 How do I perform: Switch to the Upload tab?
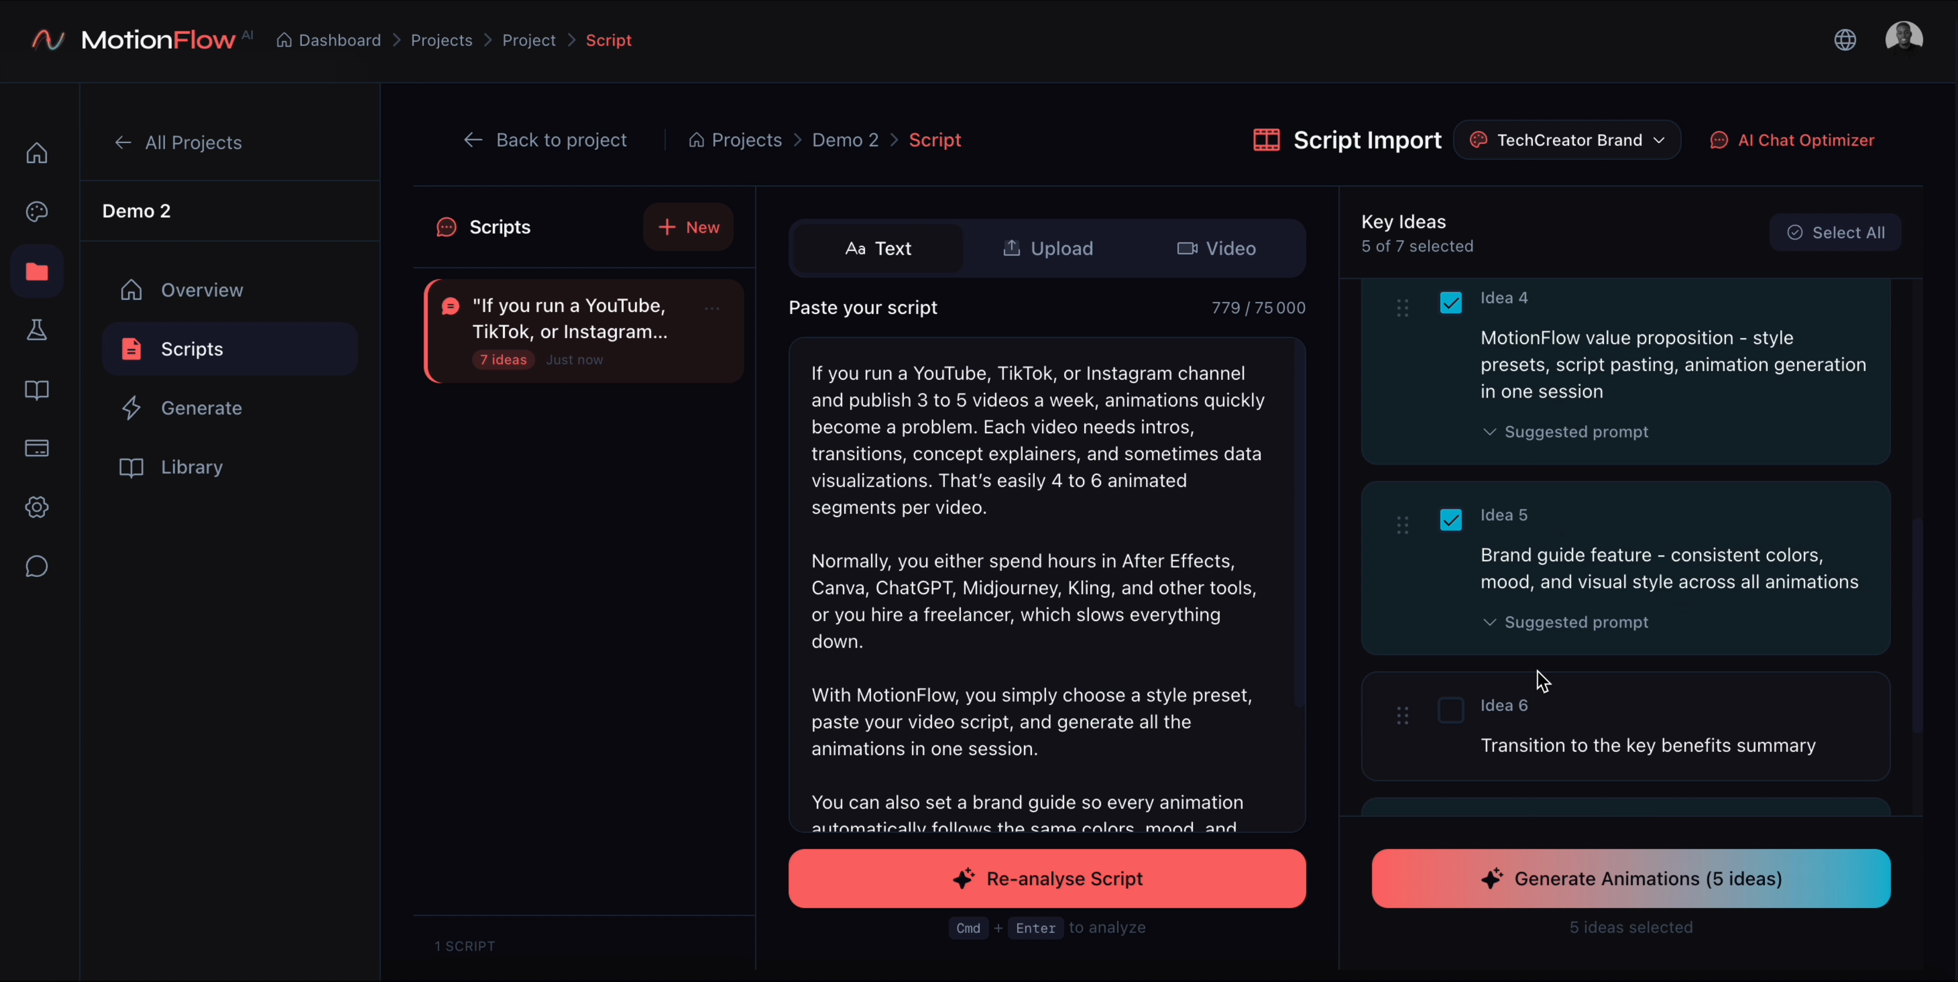[1048, 249]
